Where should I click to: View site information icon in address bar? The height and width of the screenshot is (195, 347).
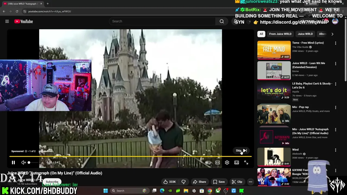coord(25,11)
